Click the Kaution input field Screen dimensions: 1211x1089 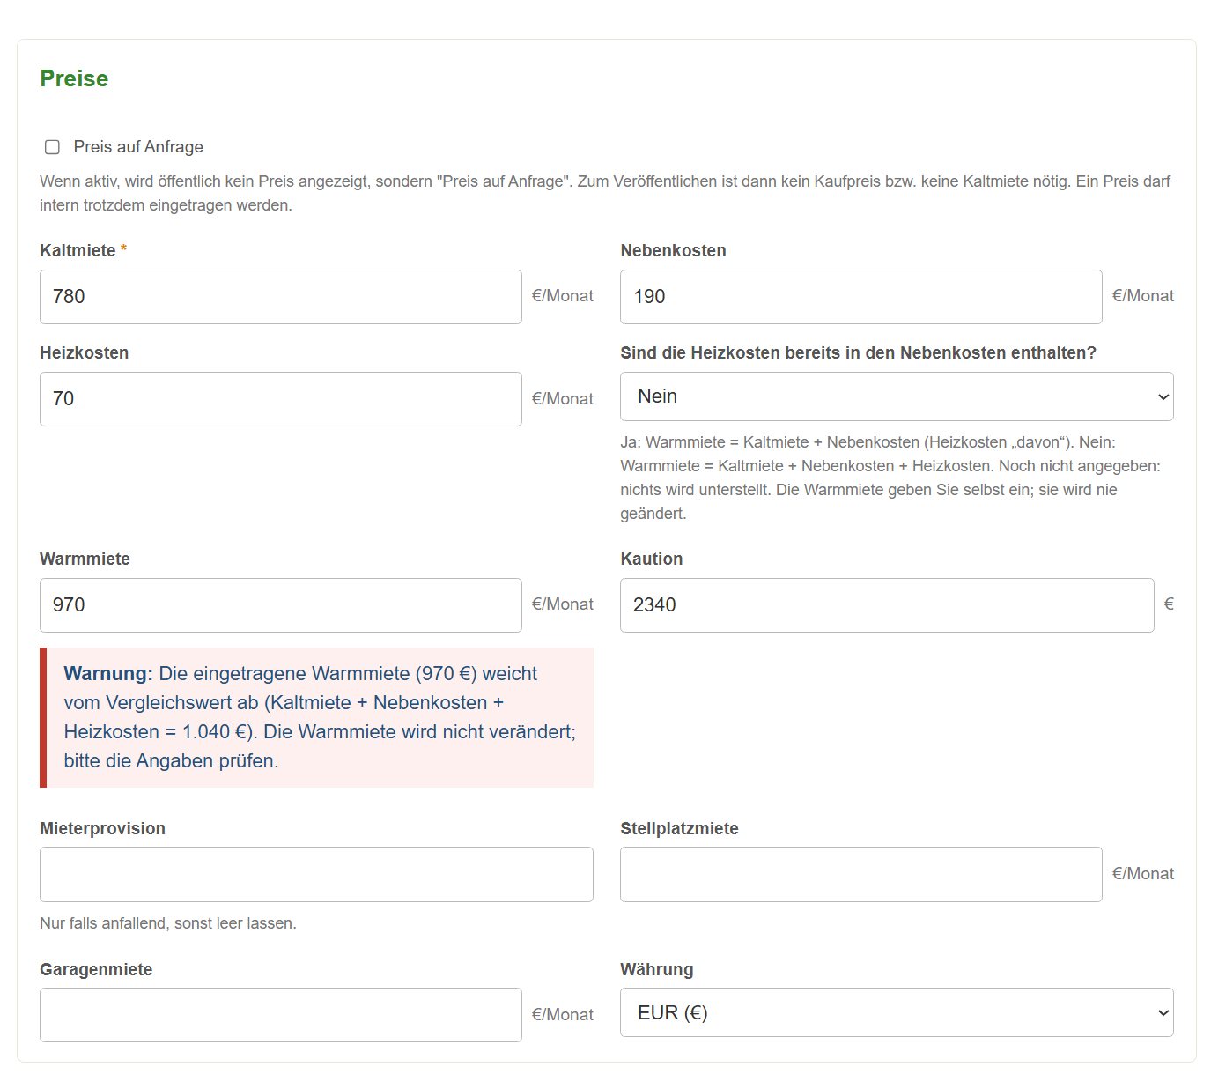point(887,605)
